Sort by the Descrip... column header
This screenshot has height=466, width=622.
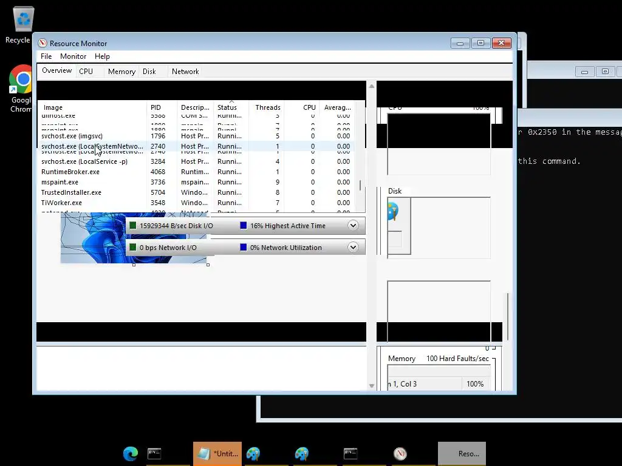[195, 107]
